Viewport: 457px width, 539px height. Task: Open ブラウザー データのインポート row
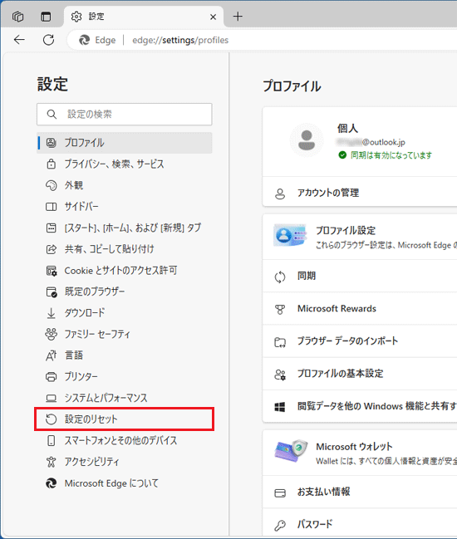tap(360, 341)
